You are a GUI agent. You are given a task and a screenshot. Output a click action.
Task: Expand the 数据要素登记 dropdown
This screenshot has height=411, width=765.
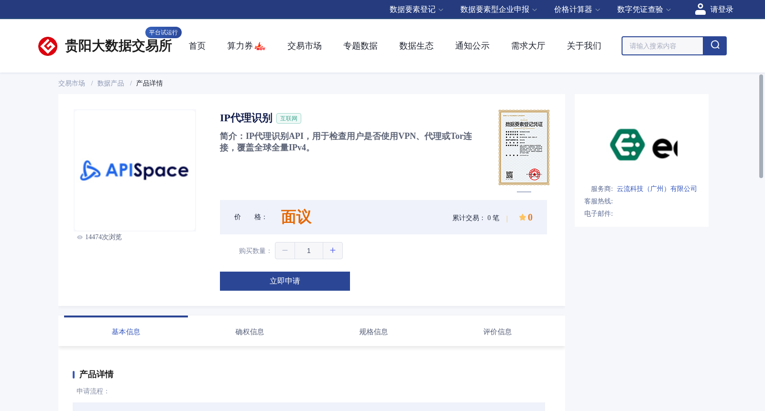pyautogui.click(x=416, y=10)
